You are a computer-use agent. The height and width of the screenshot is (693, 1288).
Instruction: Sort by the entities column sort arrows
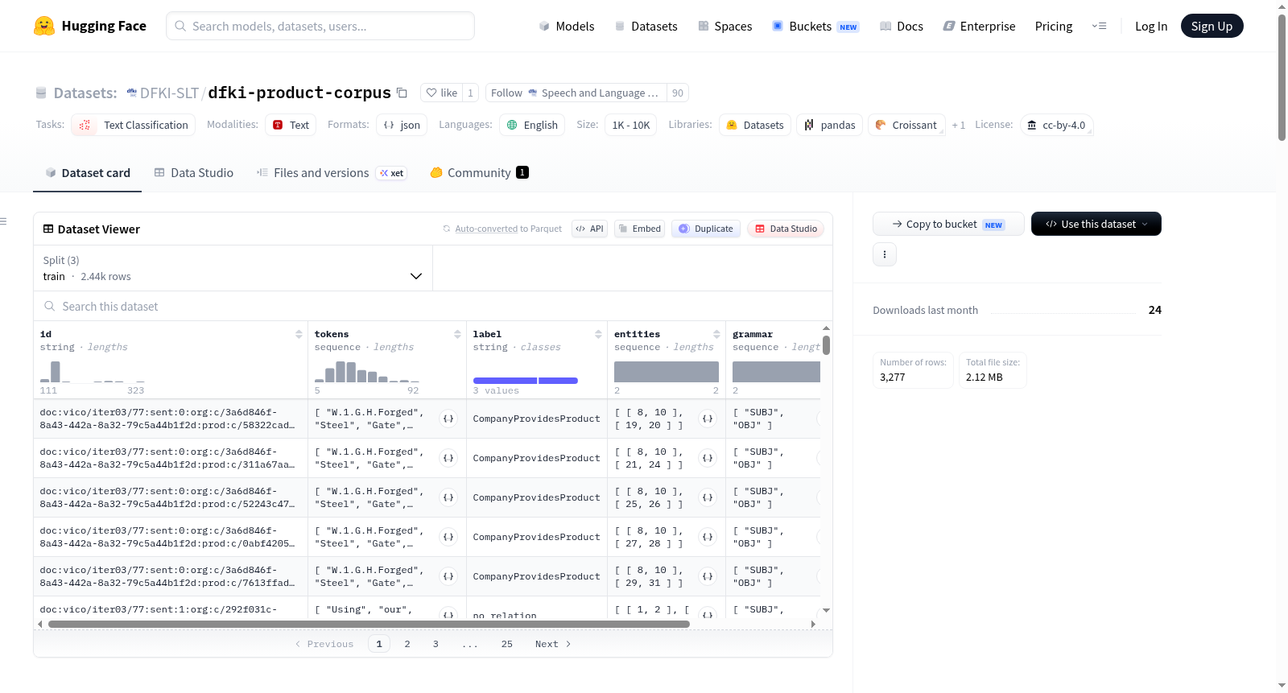click(x=716, y=334)
